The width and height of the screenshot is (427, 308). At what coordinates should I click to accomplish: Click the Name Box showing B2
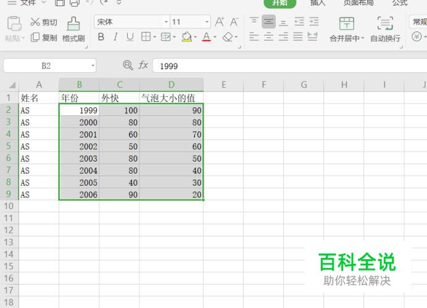[46, 65]
